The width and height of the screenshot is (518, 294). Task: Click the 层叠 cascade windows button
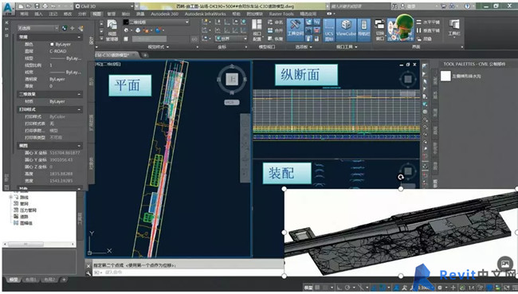pos(424,39)
